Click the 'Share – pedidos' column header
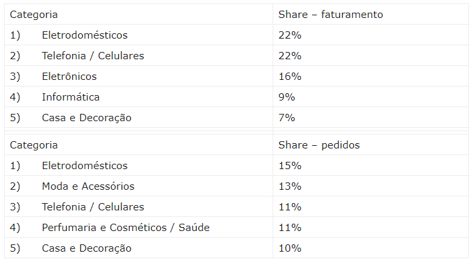The image size is (473, 263). pyautogui.click(x=370, y=145)
